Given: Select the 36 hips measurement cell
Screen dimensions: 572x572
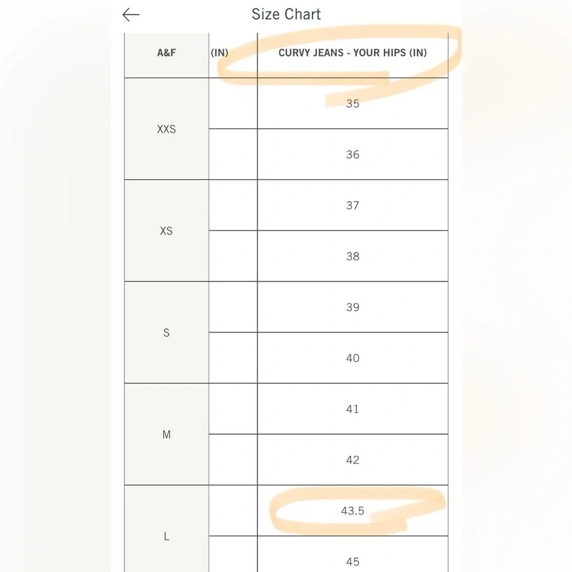Looking at the screenshot, I should tap(352, 154).
